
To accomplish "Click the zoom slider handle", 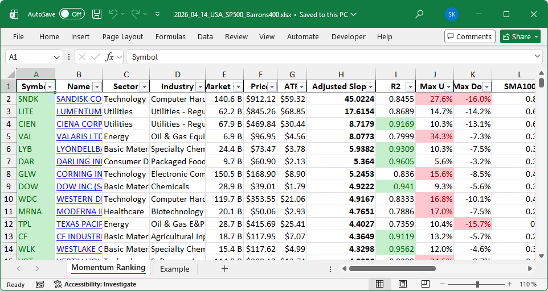I will pyautogui.click(x=478, y=284).
